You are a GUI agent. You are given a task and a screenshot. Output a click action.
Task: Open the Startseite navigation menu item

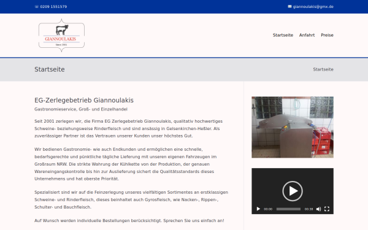(283, 35)
